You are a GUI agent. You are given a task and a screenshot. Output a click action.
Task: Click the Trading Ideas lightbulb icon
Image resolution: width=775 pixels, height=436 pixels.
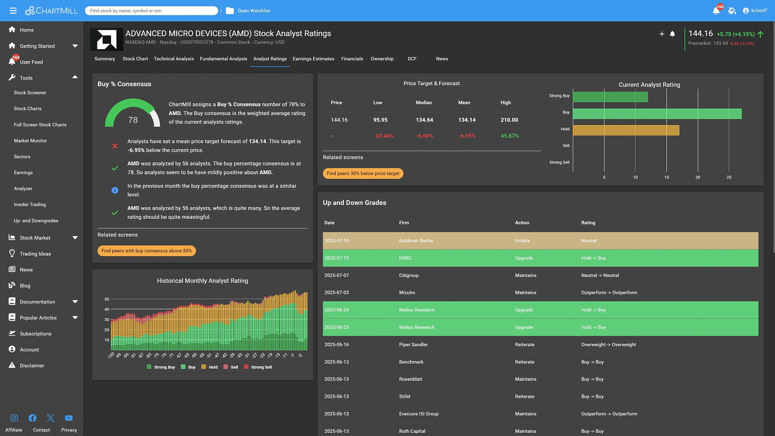[x=12, y=253]
